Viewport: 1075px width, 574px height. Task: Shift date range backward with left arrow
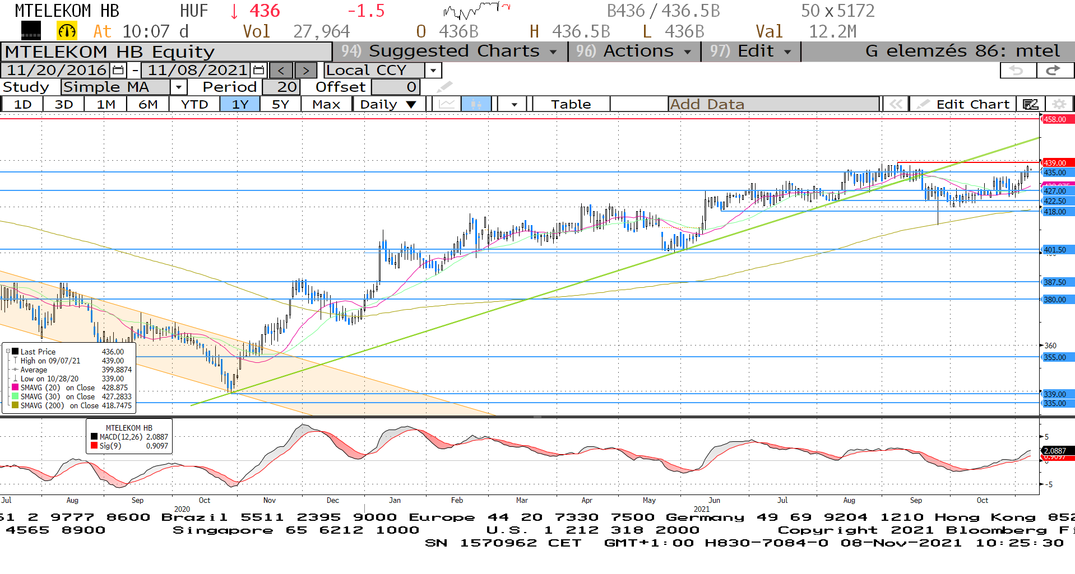pos(281,71)
